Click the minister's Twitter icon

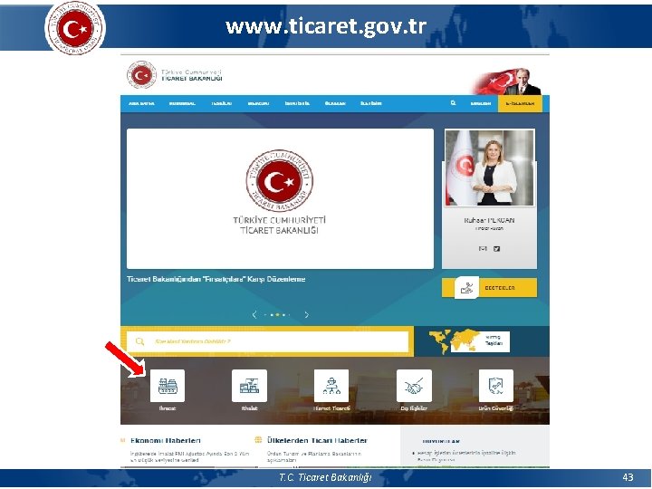(x=496, y=249)
